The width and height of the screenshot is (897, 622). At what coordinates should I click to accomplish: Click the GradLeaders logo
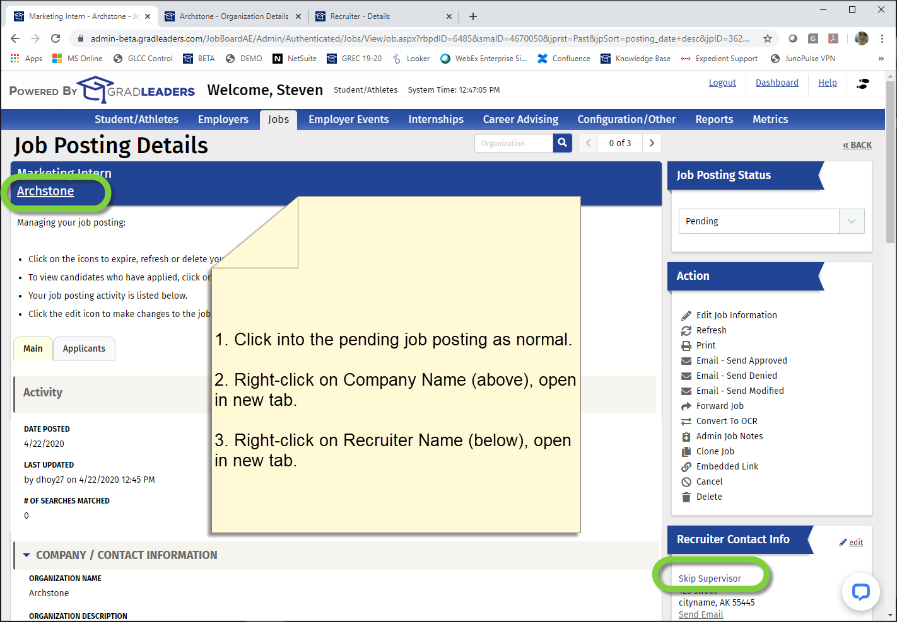pos(136,90)
